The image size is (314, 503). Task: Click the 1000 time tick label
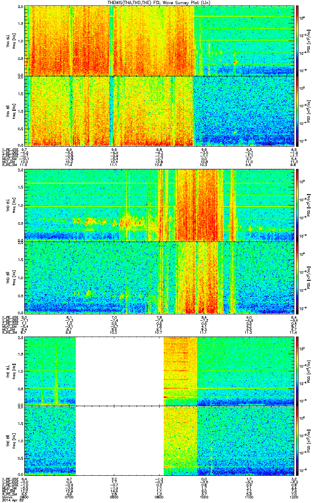point(204,496)
